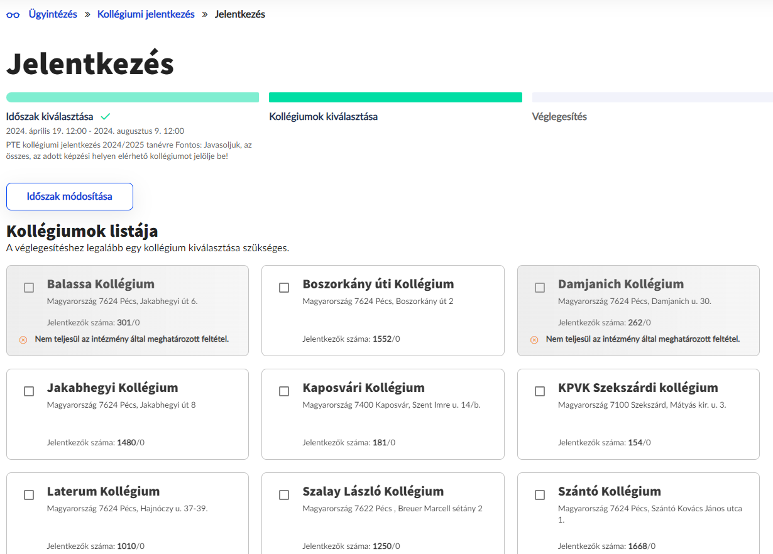Select the Jakabhegyi Kollégium checkbox
This screenshot has width=773, height=554.
tap(29, 391)
